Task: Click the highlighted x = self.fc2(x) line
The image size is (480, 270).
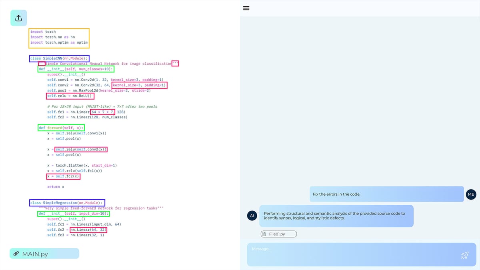Action: click(63, 176)
